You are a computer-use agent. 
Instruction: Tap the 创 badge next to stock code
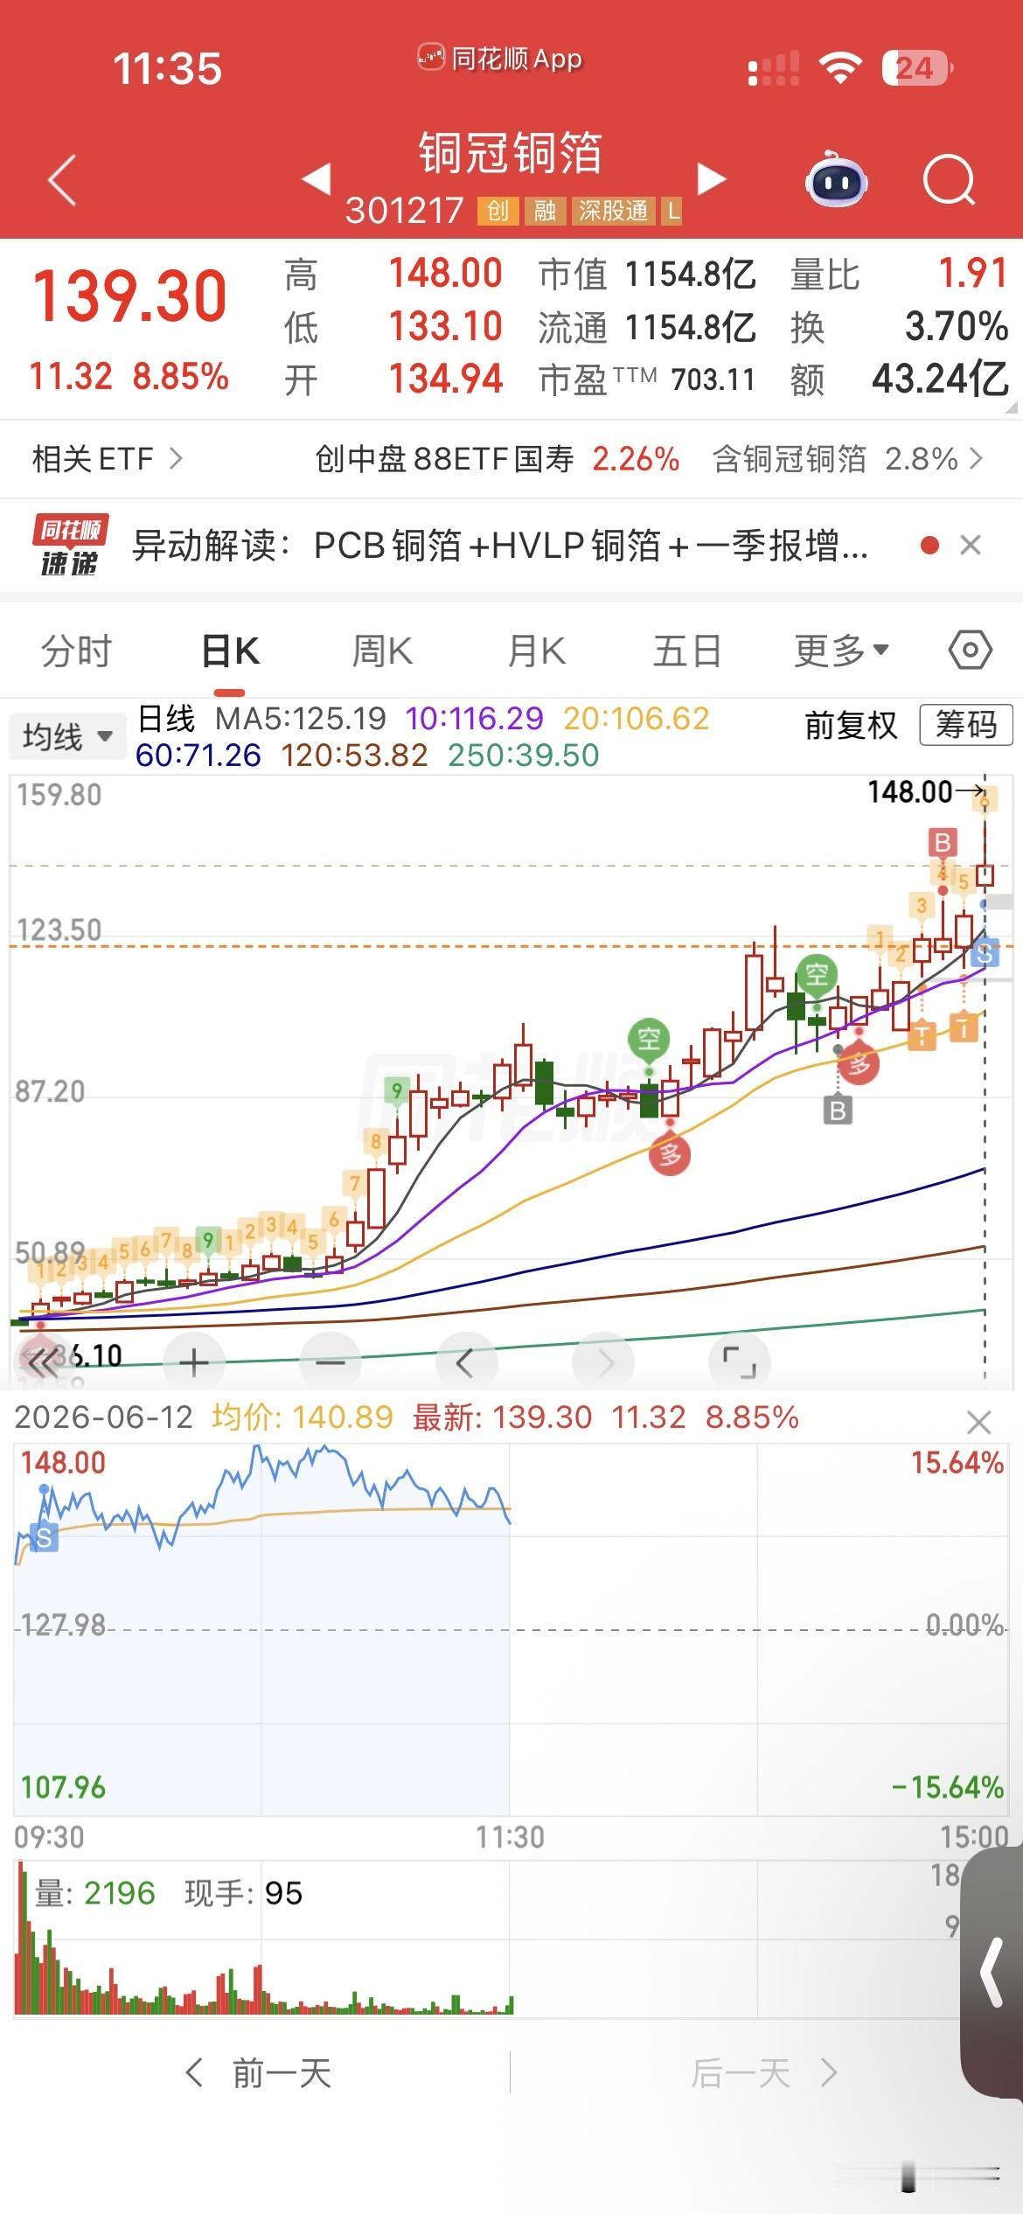pyautogui.click(x=498, y=211)
